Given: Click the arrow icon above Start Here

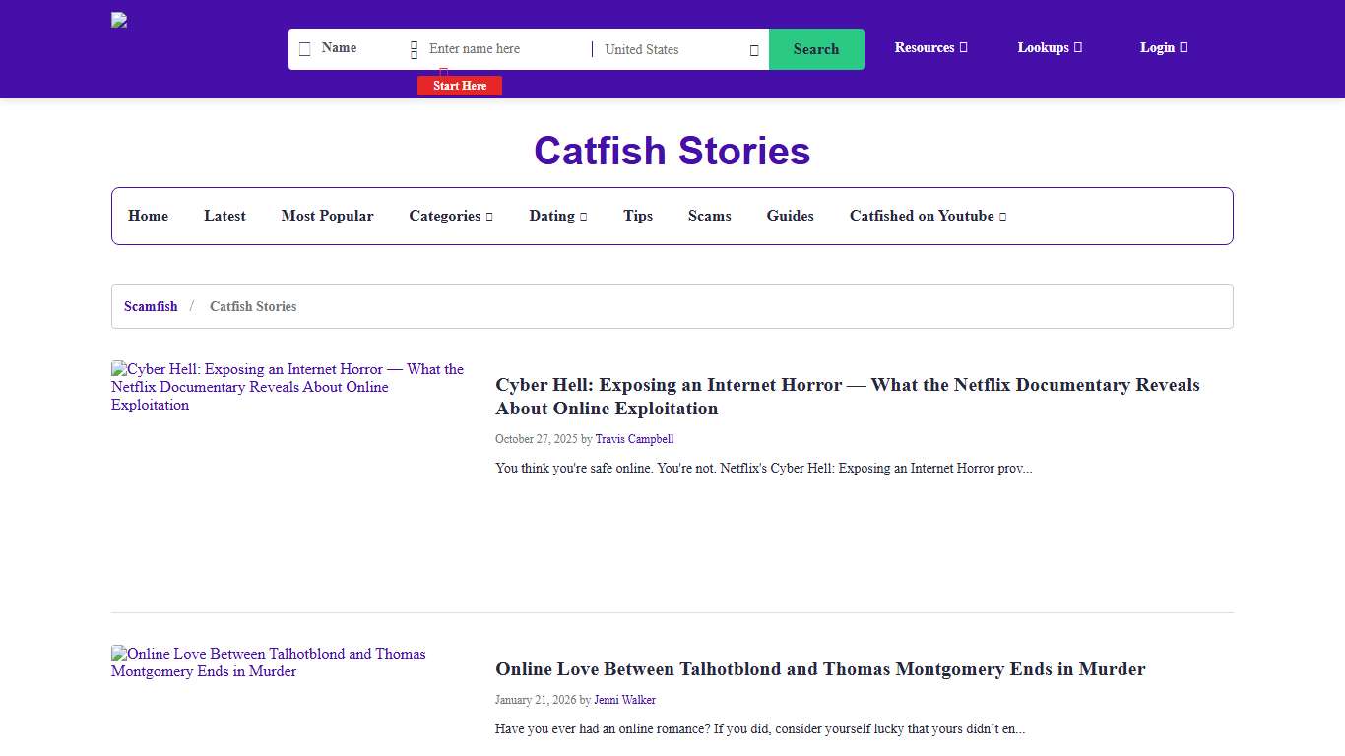Looking at the screenshot, I should 443,71.
